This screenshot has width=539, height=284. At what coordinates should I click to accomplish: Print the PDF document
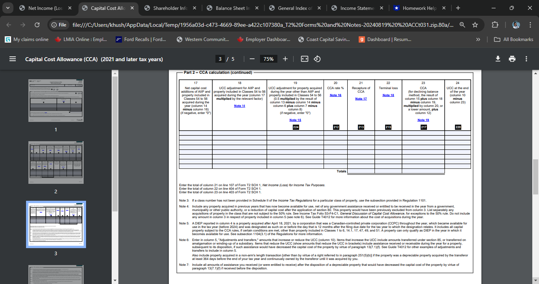(x=512, y=59)
